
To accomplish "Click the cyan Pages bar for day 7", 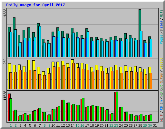I will (x=40, y=42).
